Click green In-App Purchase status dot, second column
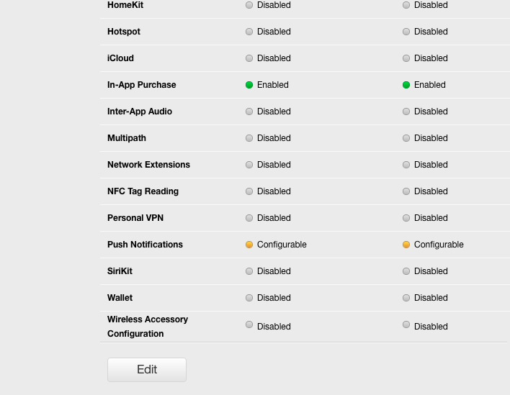The width and height of the screenshot is (510, 395). pos(406,85)
